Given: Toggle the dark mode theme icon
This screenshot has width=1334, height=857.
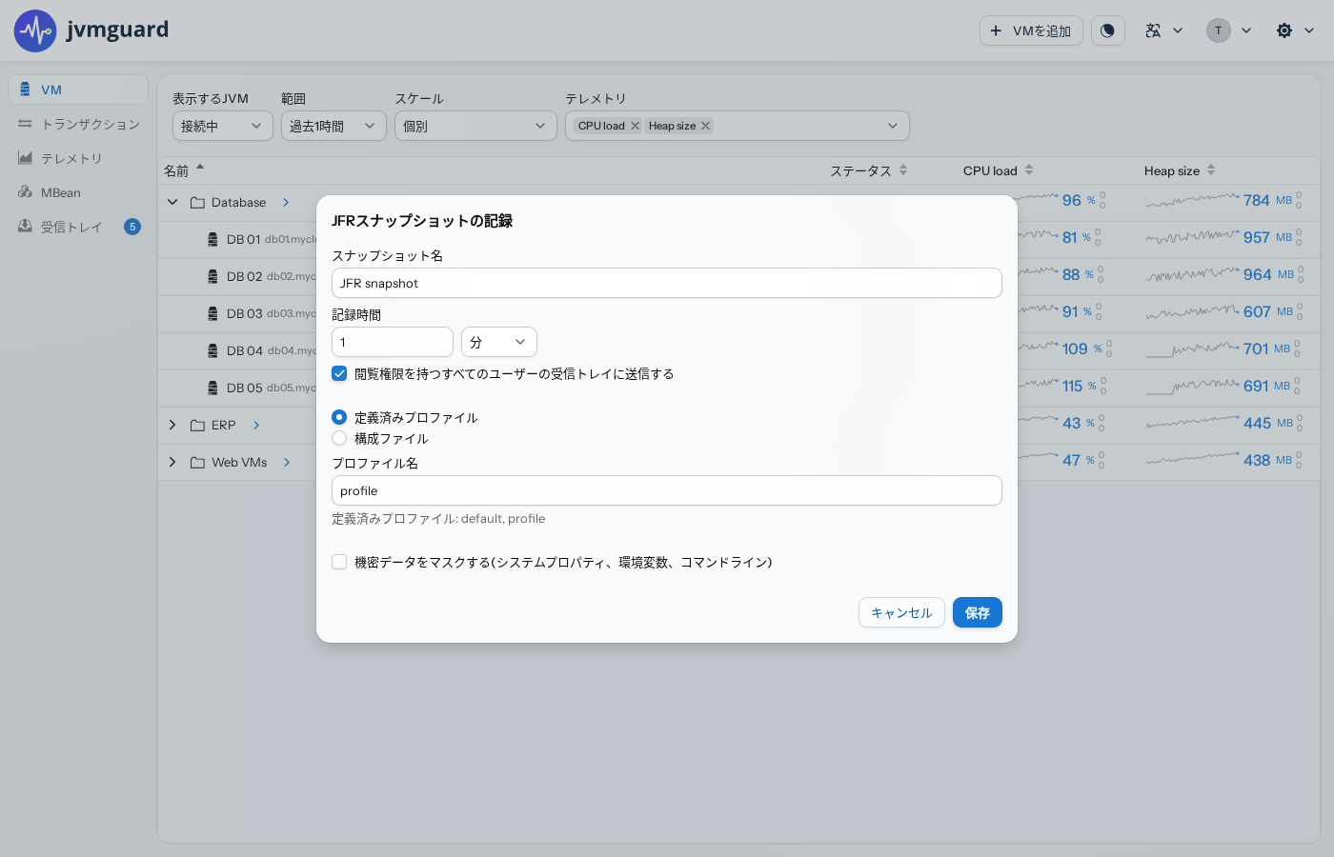Looking at the screenshot, I should (x=1107, y=30).
